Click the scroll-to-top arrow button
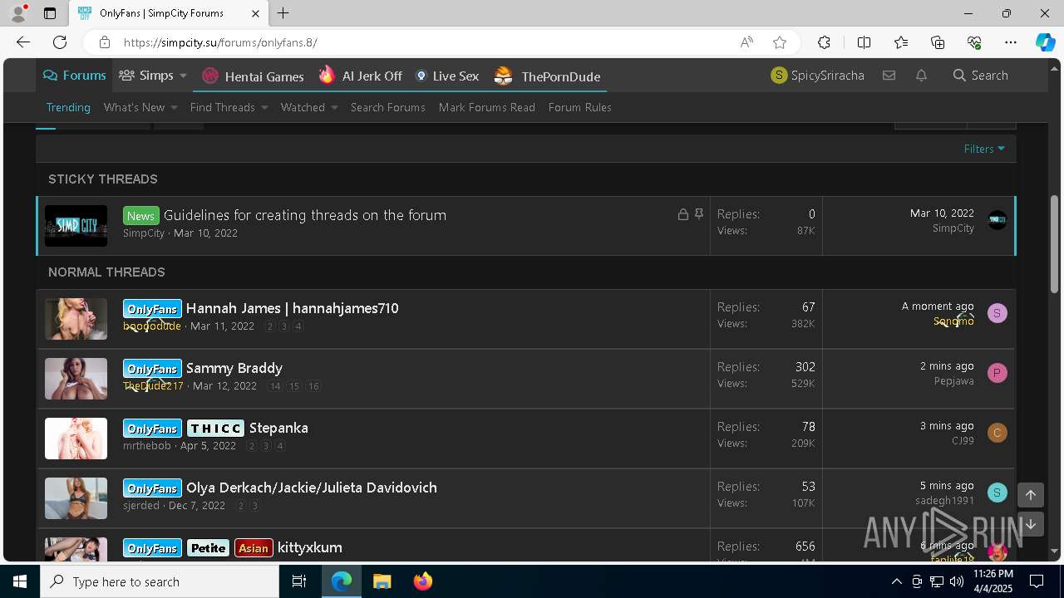This screenshot has height=598, width=1064. [x=1030, y=495]
